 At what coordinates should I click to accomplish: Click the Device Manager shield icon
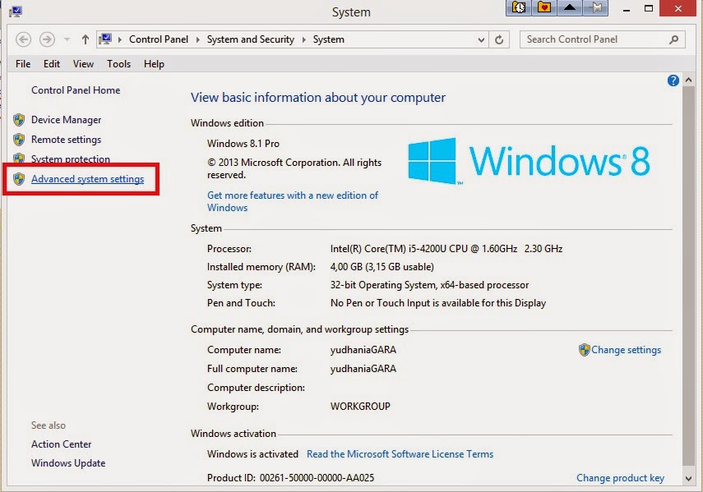click(x=18, y=119)
